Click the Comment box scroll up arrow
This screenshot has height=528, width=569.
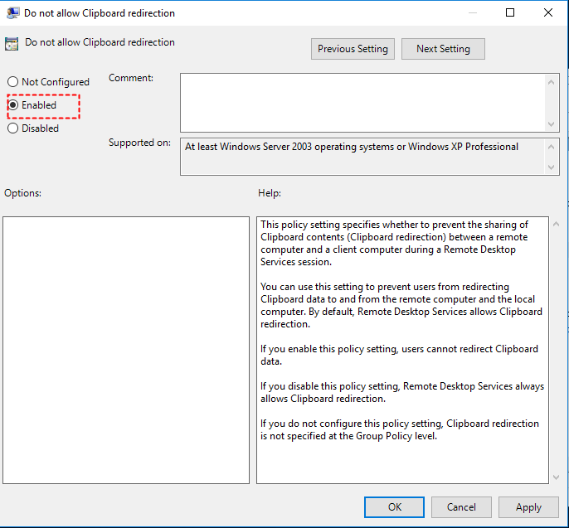pyautogui.click(x=553, y=81)
